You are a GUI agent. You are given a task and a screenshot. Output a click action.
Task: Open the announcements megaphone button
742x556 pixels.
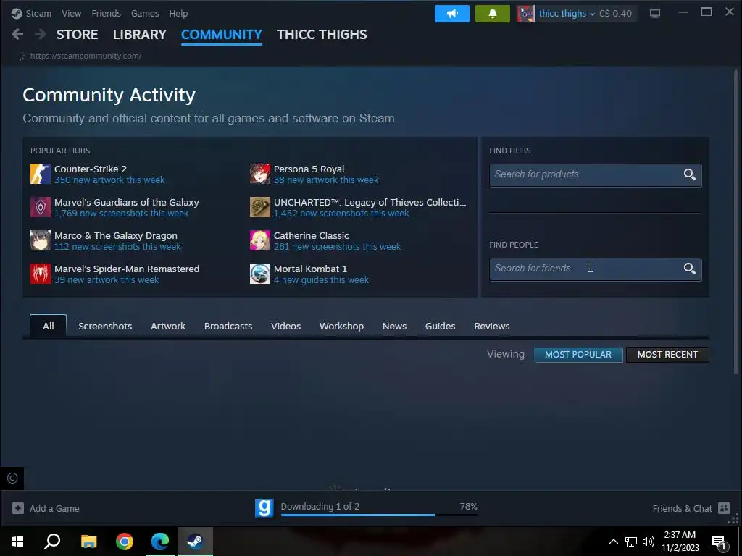click(x=452, y=14)
